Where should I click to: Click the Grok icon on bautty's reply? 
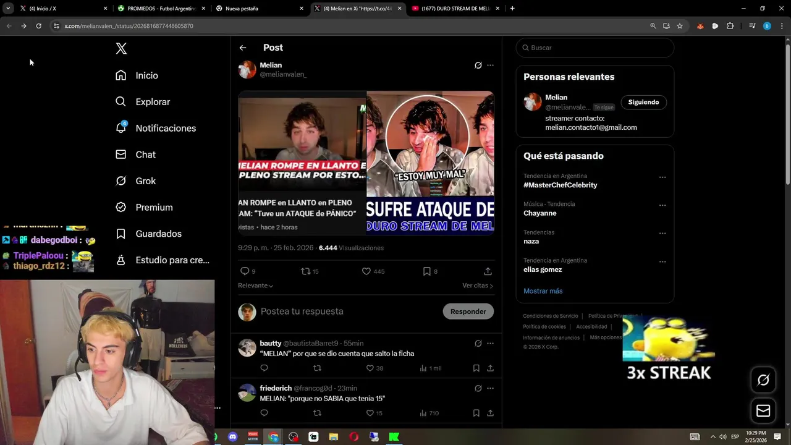(478, 344)
